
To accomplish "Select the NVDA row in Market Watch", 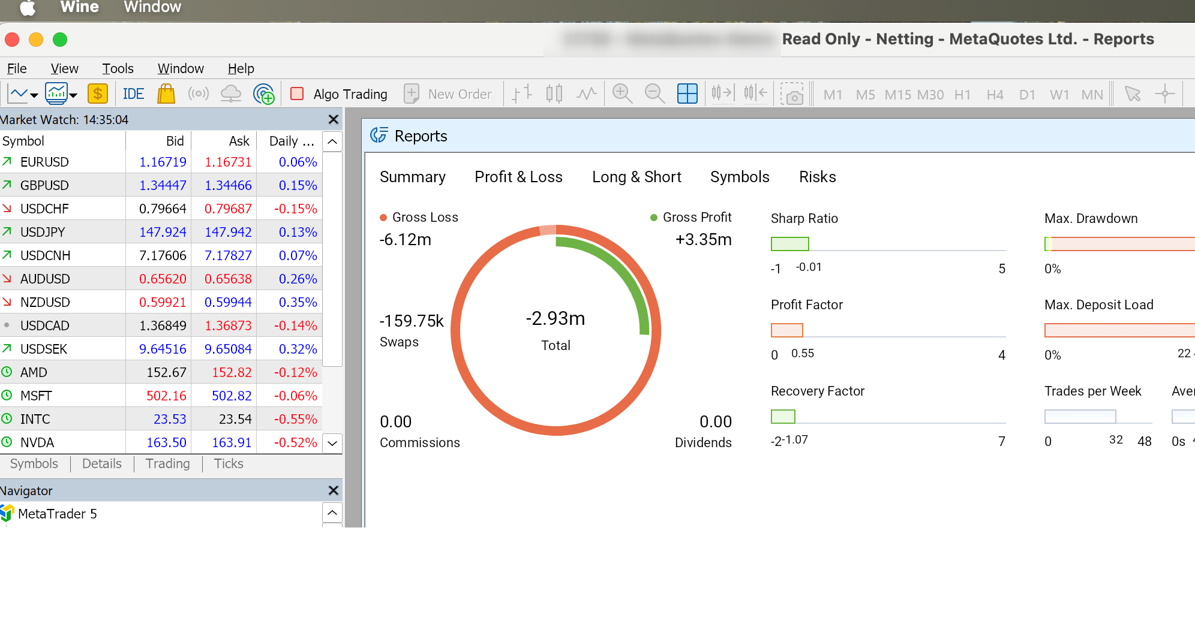I will point(161,442).
